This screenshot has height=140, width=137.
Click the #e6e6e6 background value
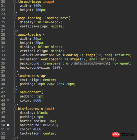(50, 125)
